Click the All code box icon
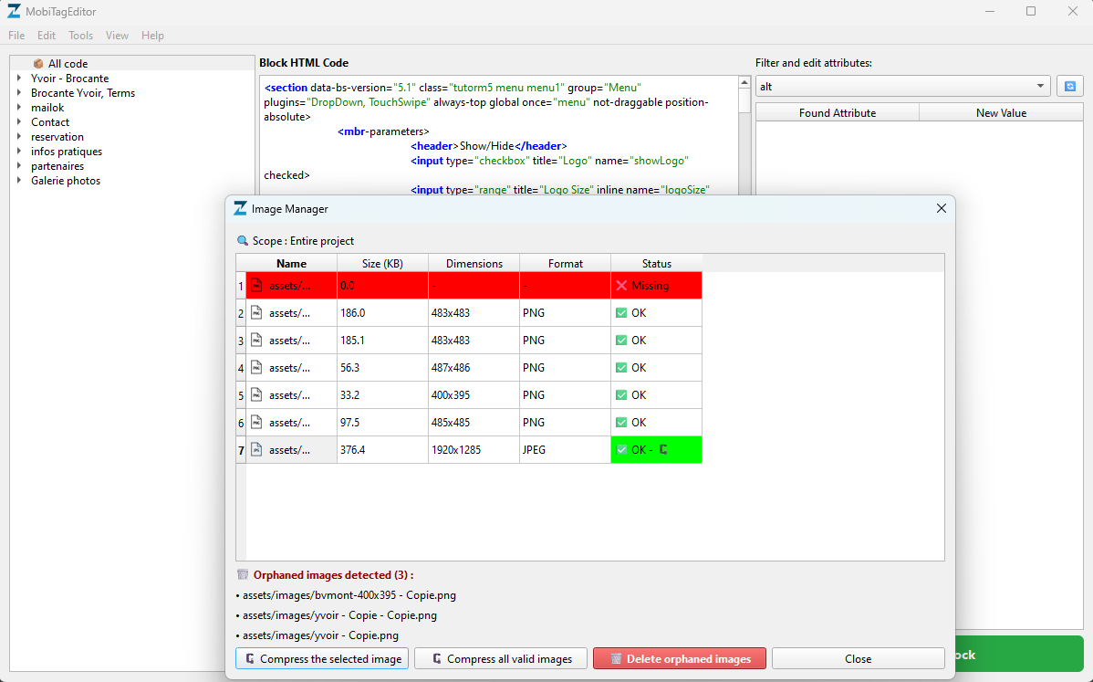 (x=38, y=64)
